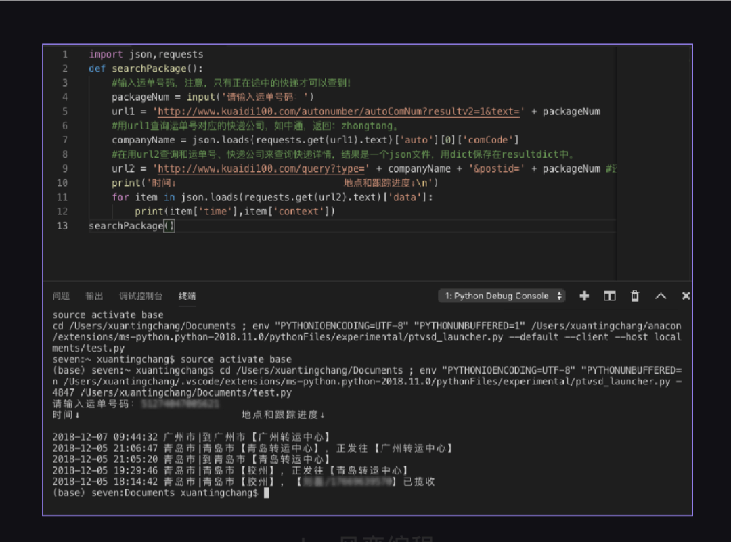Open the kuaidi100 autonumber URL link
The image size is (731, 542).
339,112
